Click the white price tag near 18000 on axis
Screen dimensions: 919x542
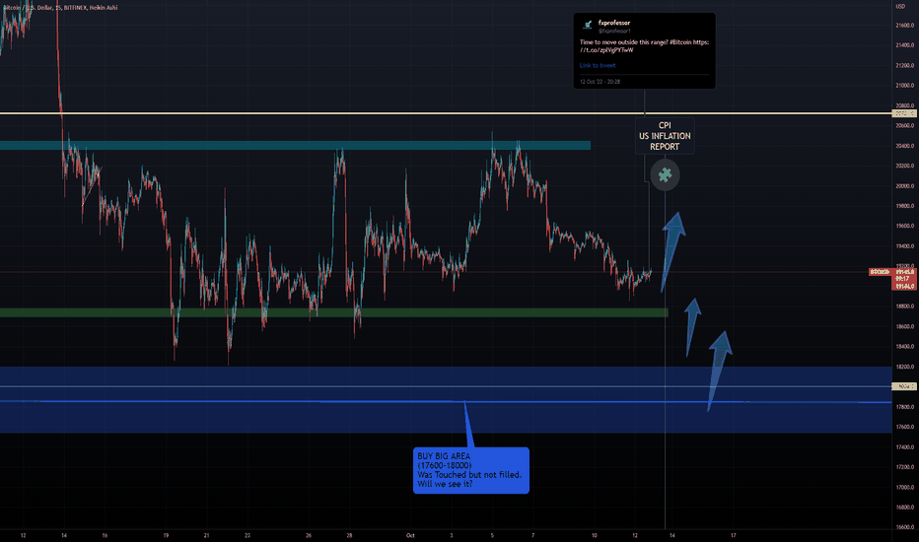coord(903,386)
